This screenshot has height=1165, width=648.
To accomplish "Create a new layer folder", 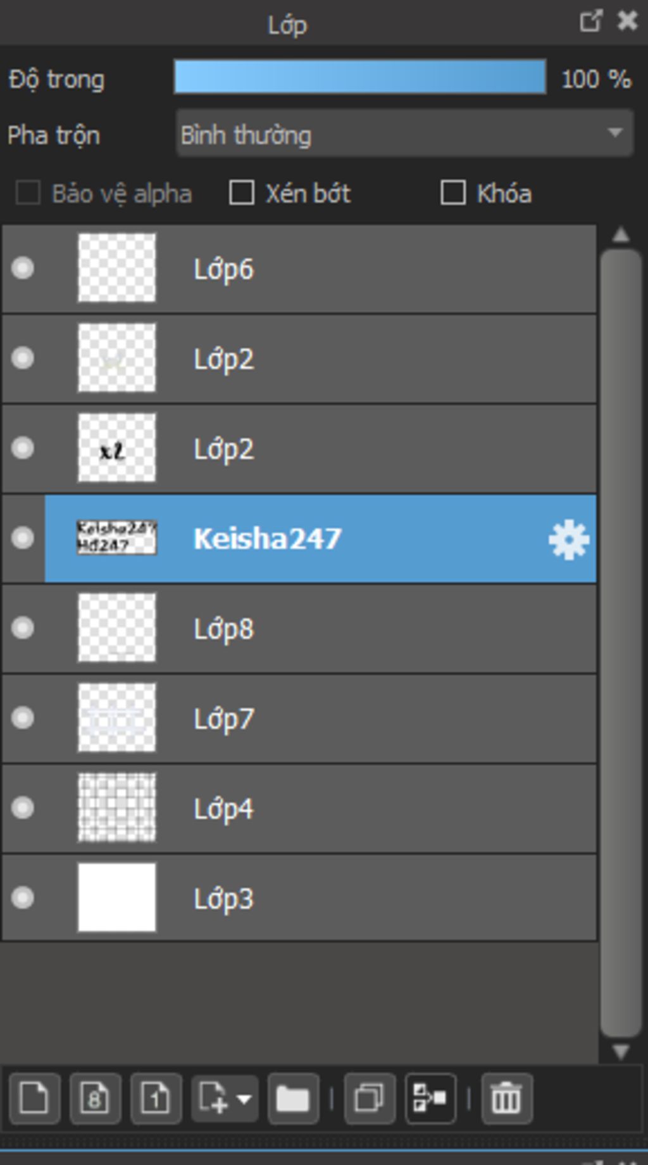I will pyautogui.click(x=293, y=1098).
